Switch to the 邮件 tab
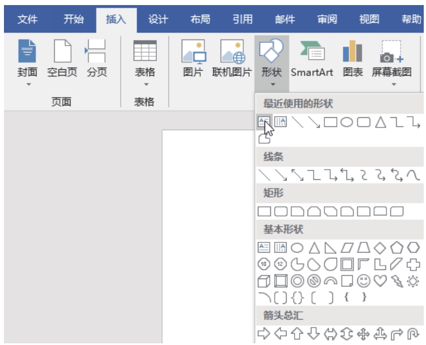426x345 pixels. [x=285, y=19]
